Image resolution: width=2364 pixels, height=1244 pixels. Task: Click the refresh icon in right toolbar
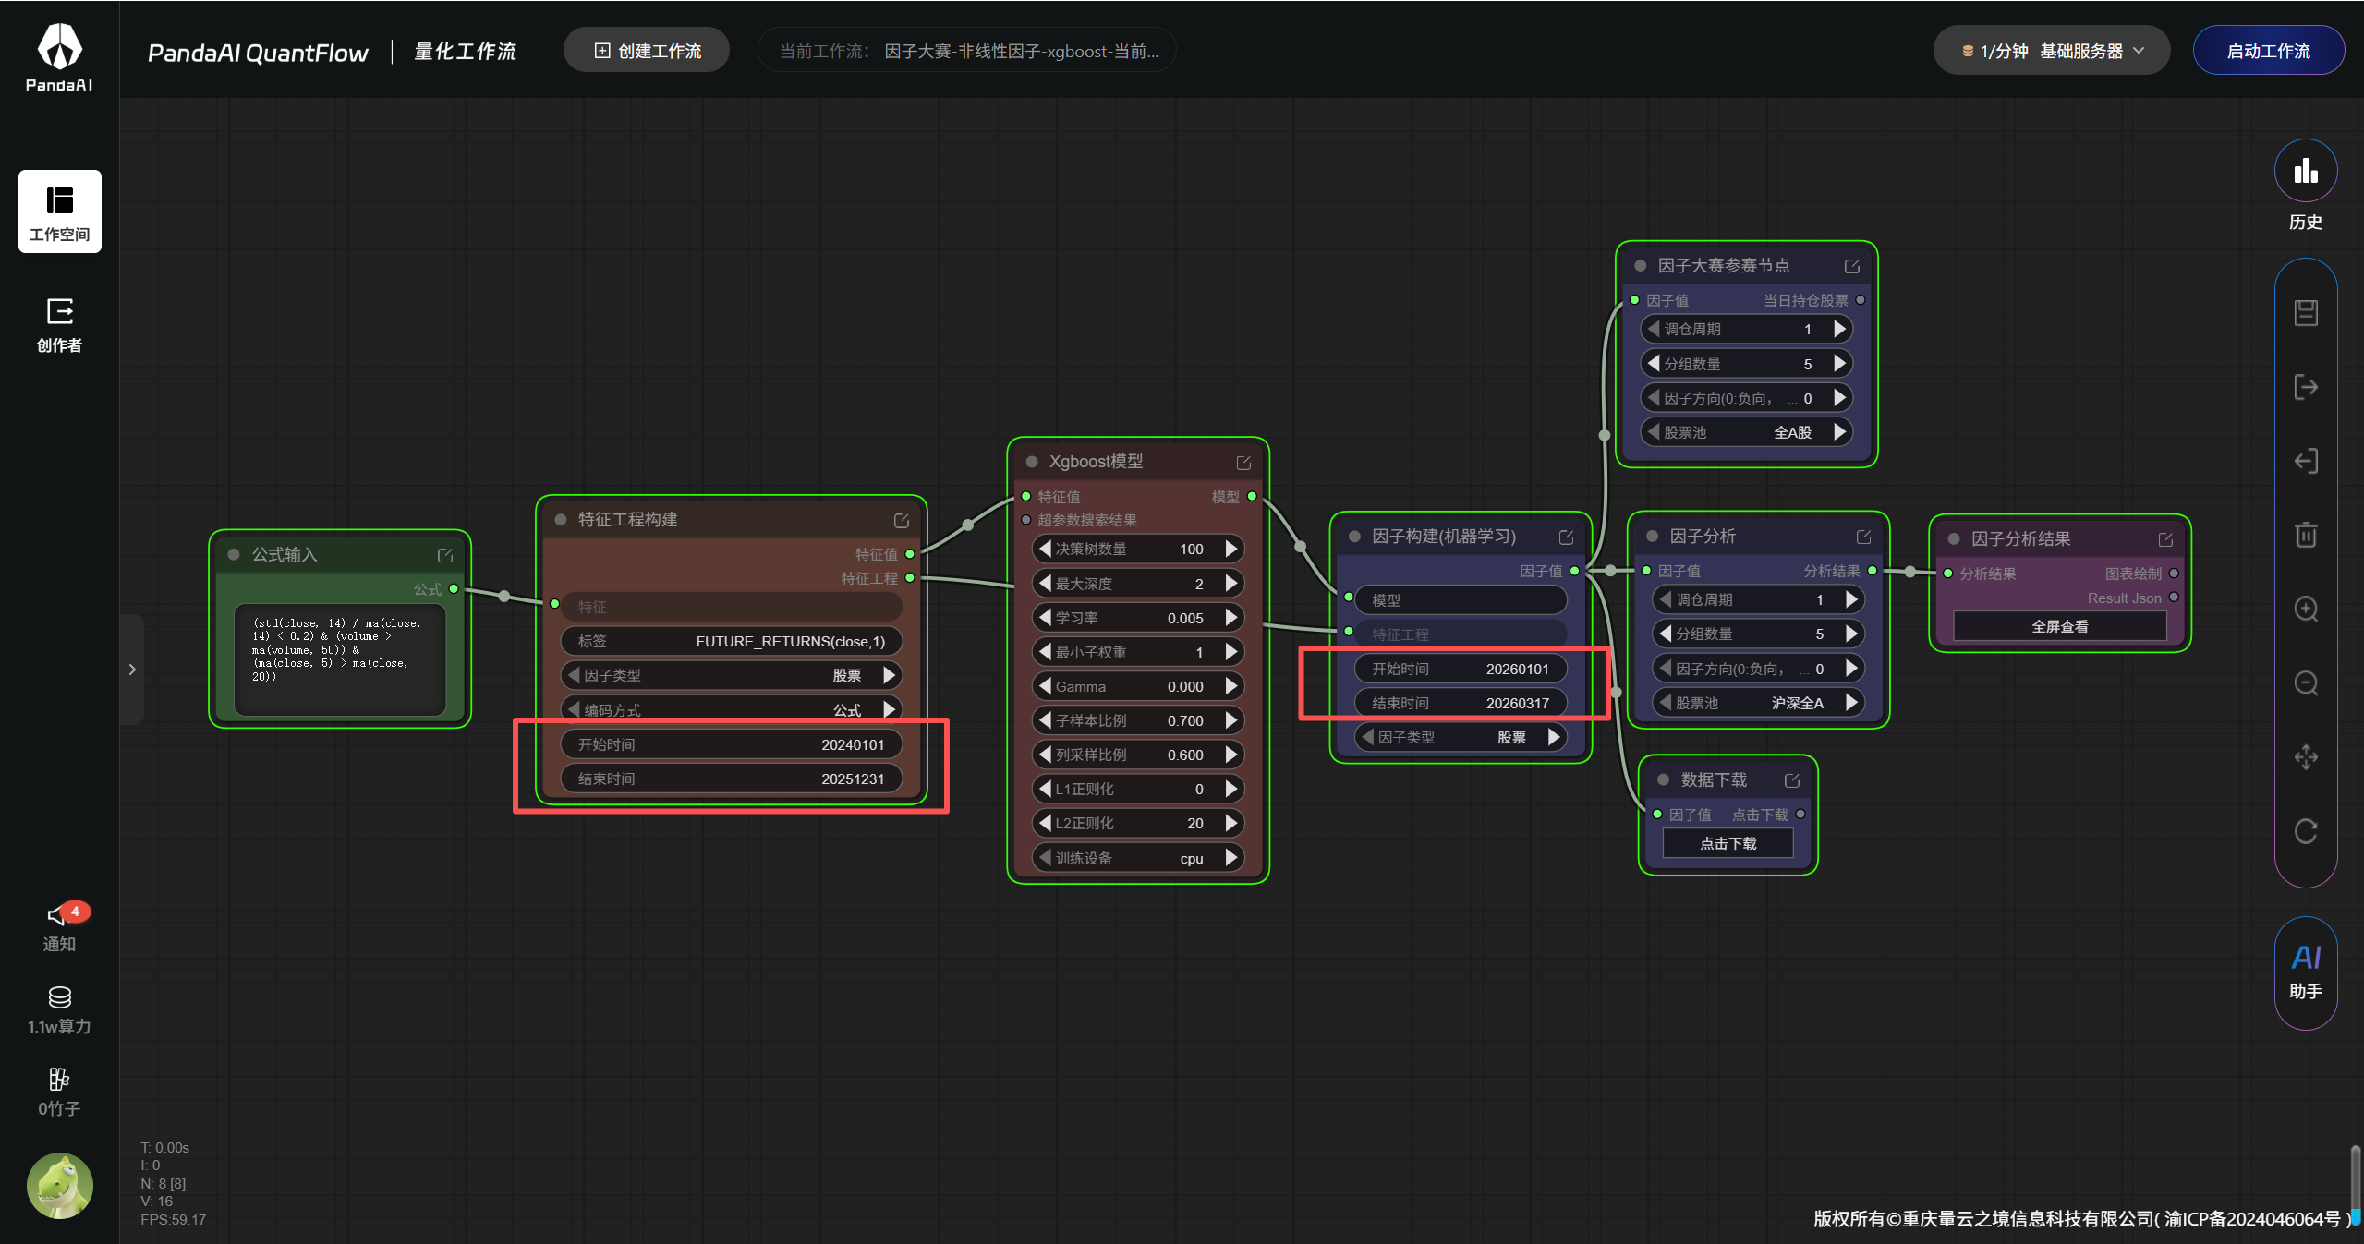[x=2305, y=831]
